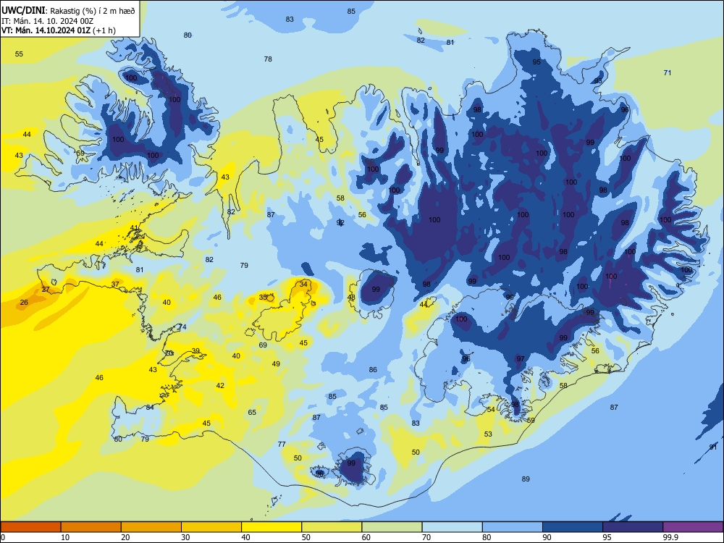Click the humidity value '92' on the map
Image resolution: width=724 pixels, height=543 pixels.
click(340, 222)
